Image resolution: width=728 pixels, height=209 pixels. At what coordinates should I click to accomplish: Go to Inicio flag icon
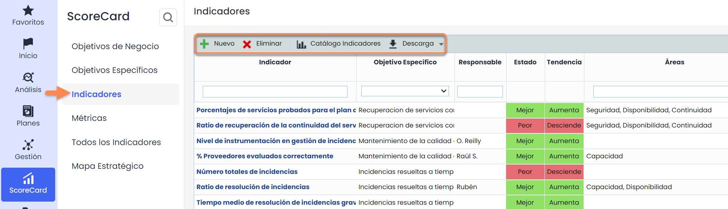coord(28,43)
